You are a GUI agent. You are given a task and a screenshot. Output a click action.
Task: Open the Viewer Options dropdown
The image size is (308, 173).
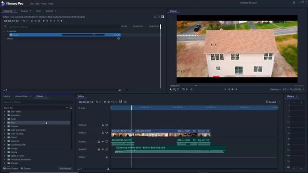point(275,89)
